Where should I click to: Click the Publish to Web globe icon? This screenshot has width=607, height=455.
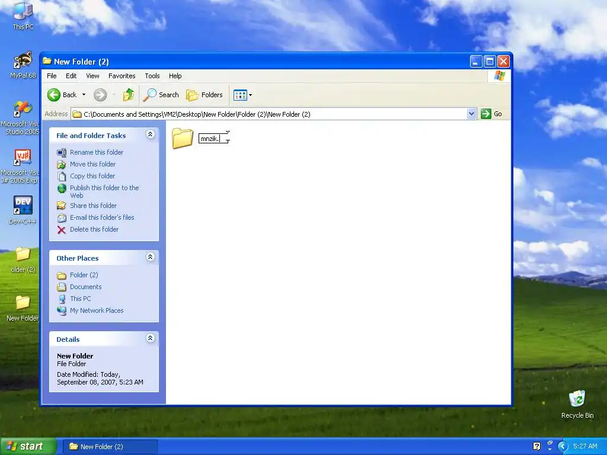(62, 188)
